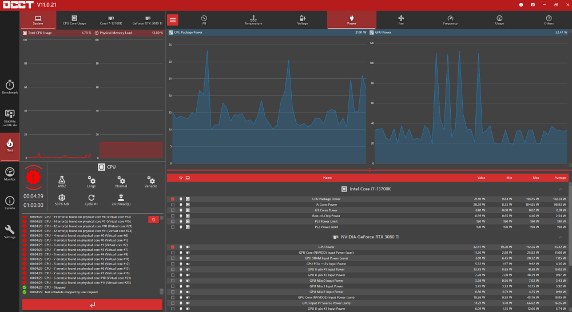The image size is (572, 312).
Task: Check the PL1 Power Limit checkbox
Action: pos(173,222)
